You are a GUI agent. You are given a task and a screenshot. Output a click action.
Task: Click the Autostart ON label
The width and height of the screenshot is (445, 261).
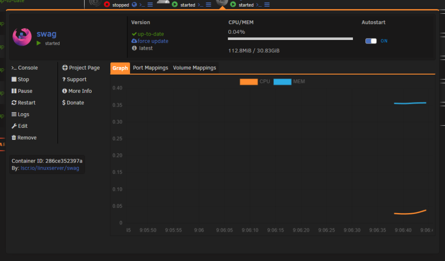(x=384, y=41)
